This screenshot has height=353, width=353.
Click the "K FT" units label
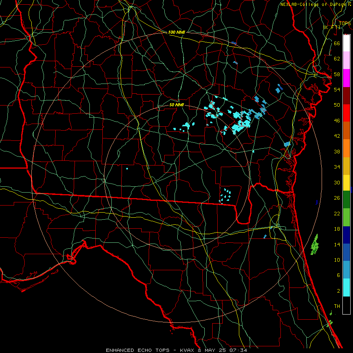pyautogui.click(x=332, y=27)
